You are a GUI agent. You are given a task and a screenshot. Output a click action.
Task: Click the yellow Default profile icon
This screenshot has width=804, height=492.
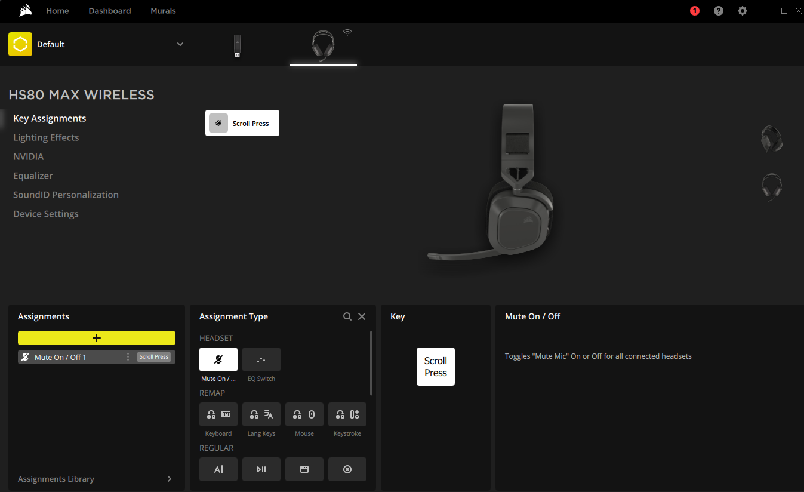click(x=20, y=44)
